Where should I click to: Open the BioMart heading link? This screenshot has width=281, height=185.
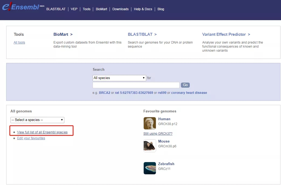(x=63, y=34)
